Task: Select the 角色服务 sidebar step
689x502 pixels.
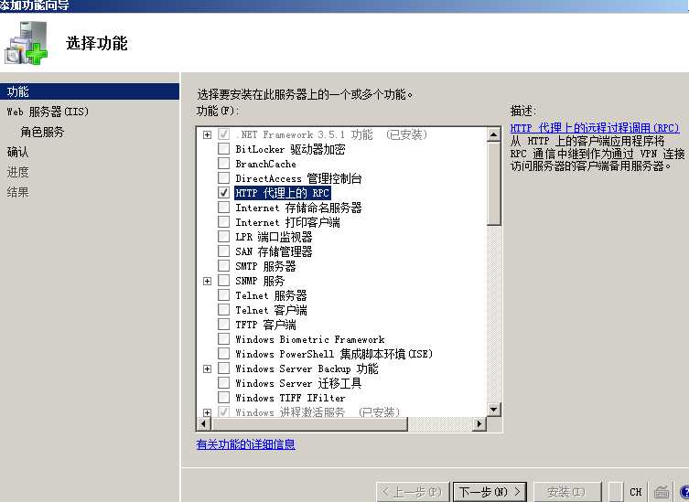Action: tap(42, 132)
